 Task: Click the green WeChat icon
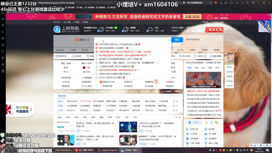click(x=217, y=122)
